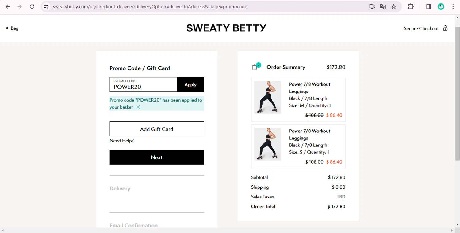The height and width of the screenshot is (233, 460).
Task: Click the Sweaty Betty logo
Action: 226,28
